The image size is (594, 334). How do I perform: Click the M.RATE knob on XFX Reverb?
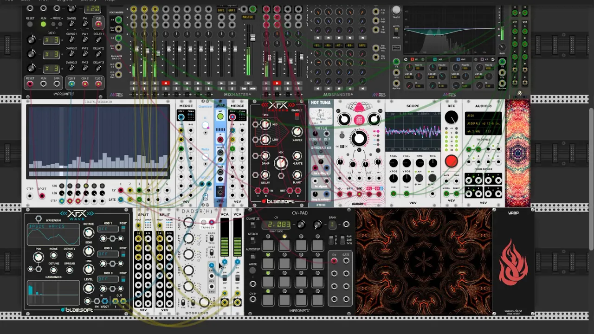click(x=297, y=155)
